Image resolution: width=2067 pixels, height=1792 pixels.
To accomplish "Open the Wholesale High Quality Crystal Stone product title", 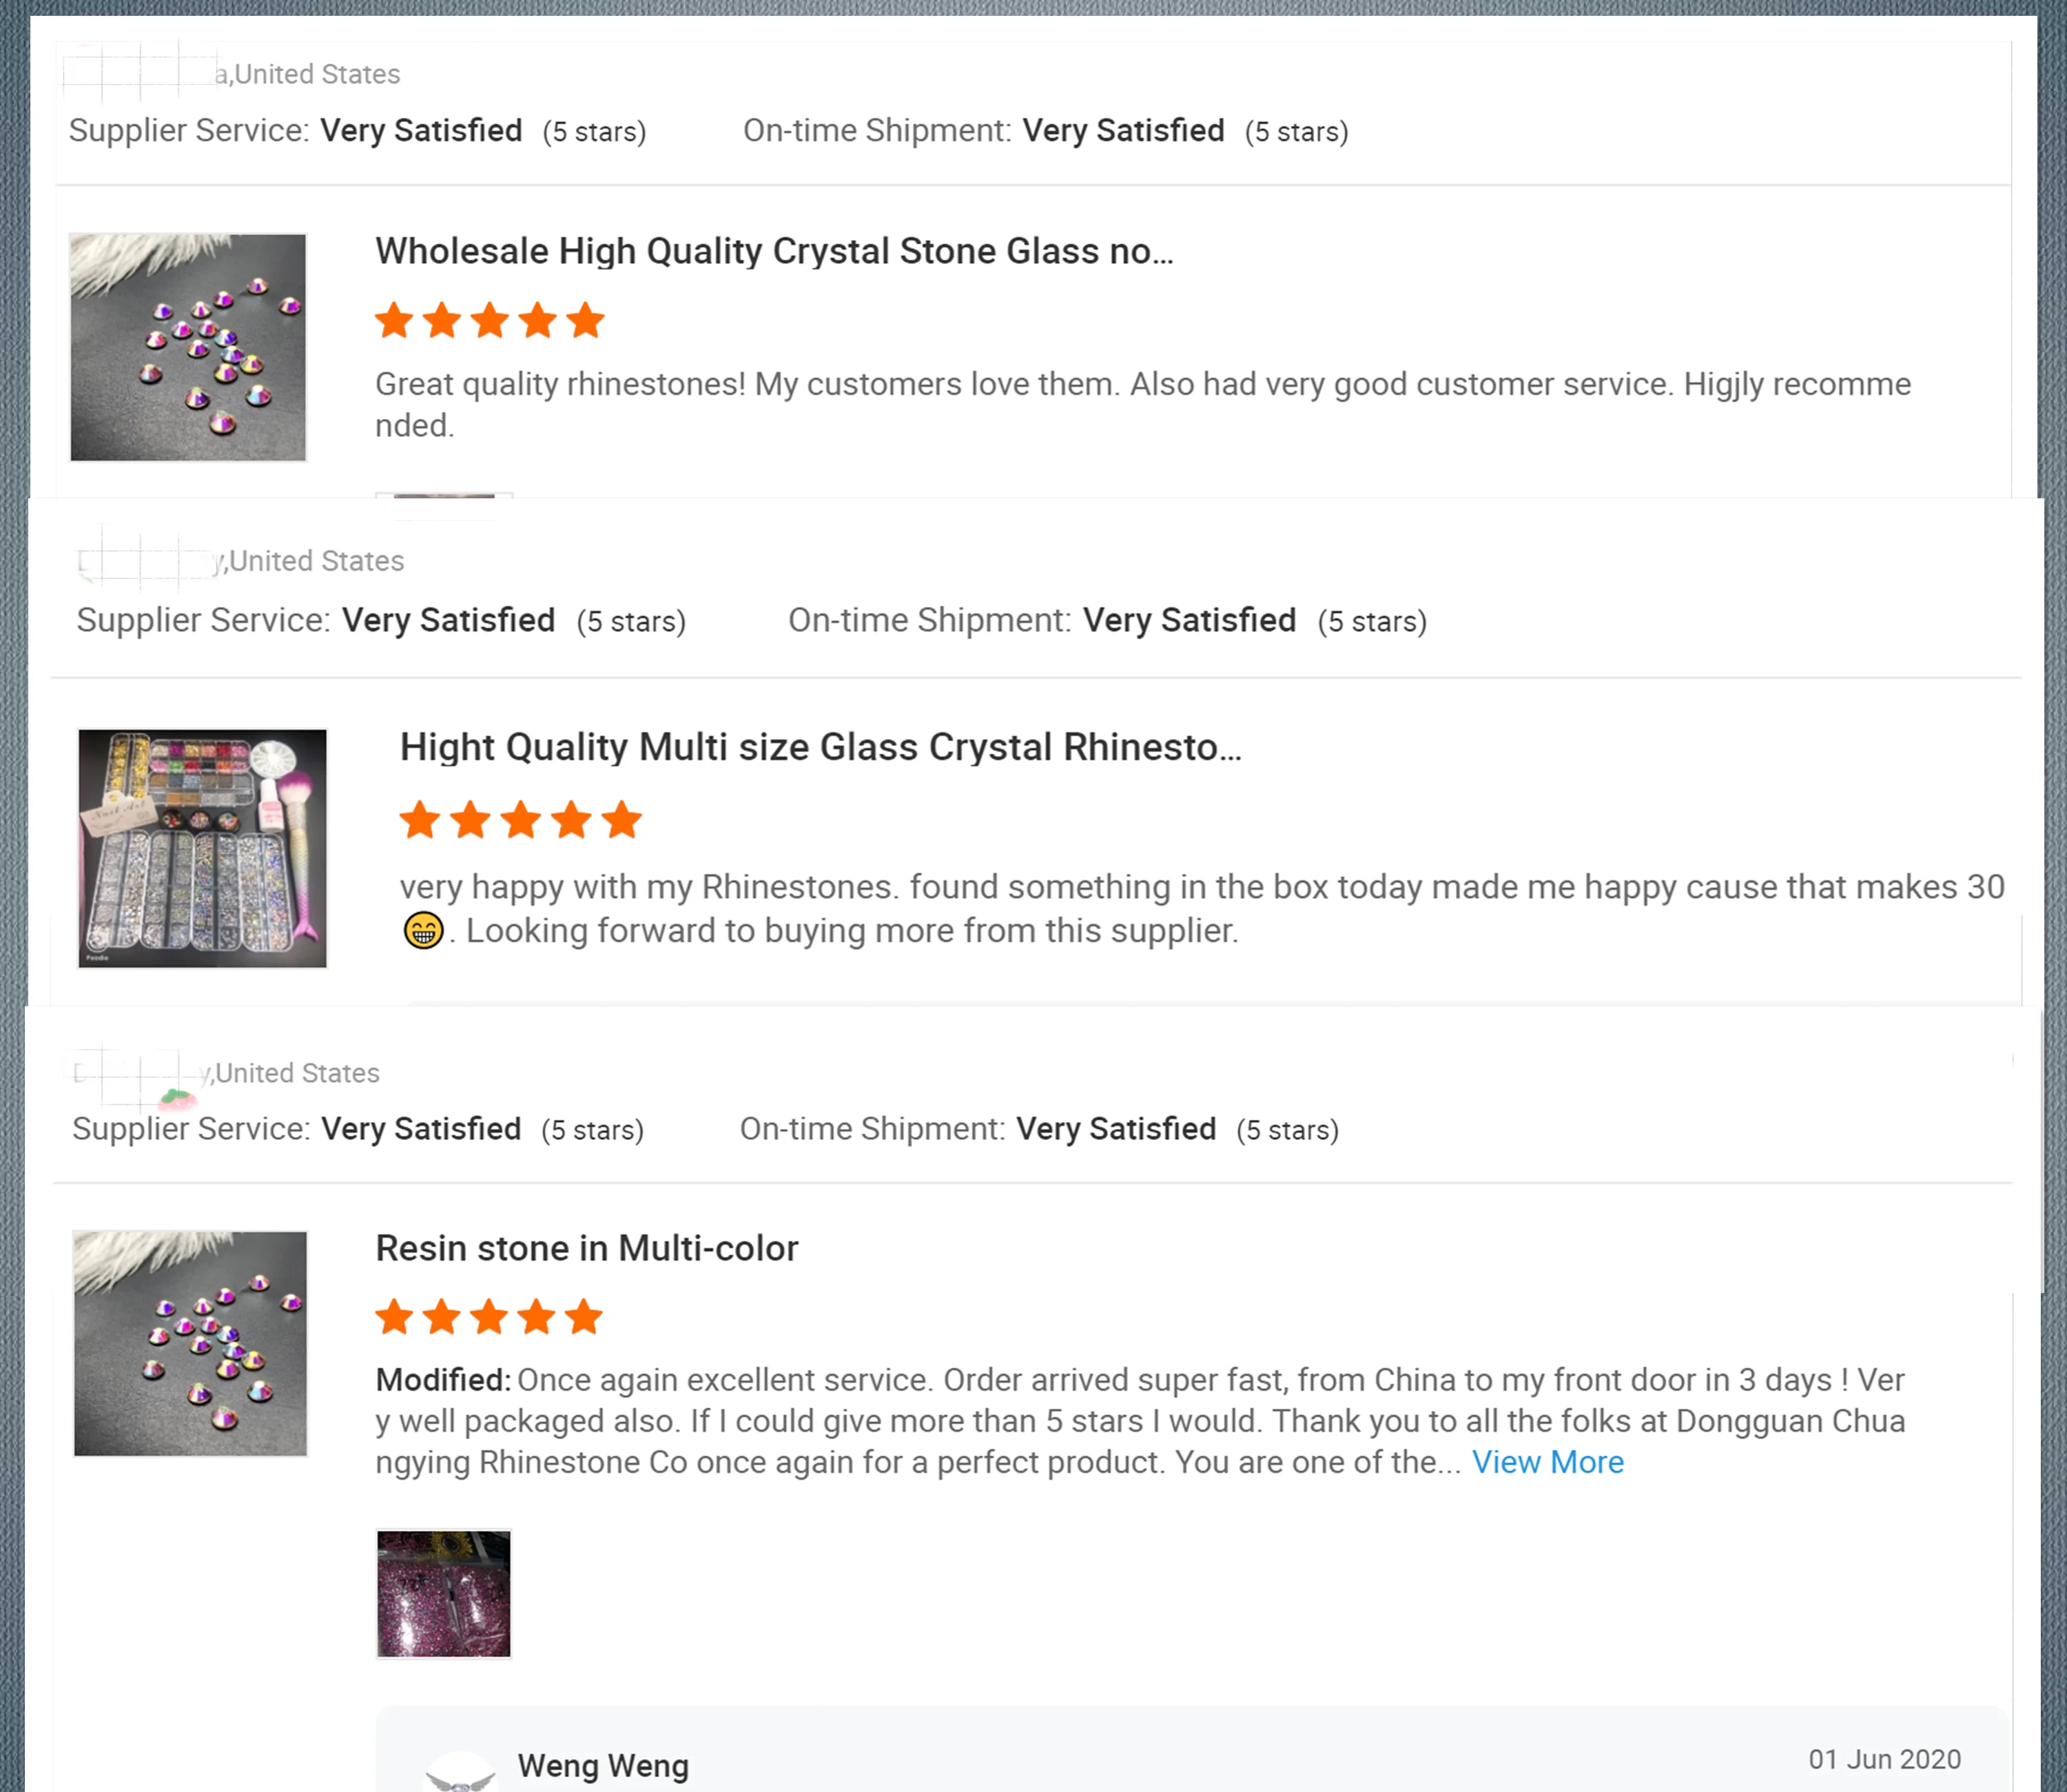I will pyautogui.click(x=774, y=251).
